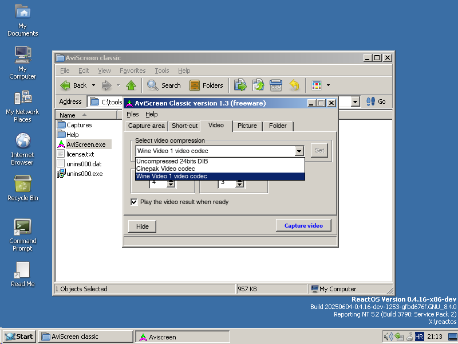Open the Start menu
458x344 pixels.
tap(19, 337)
